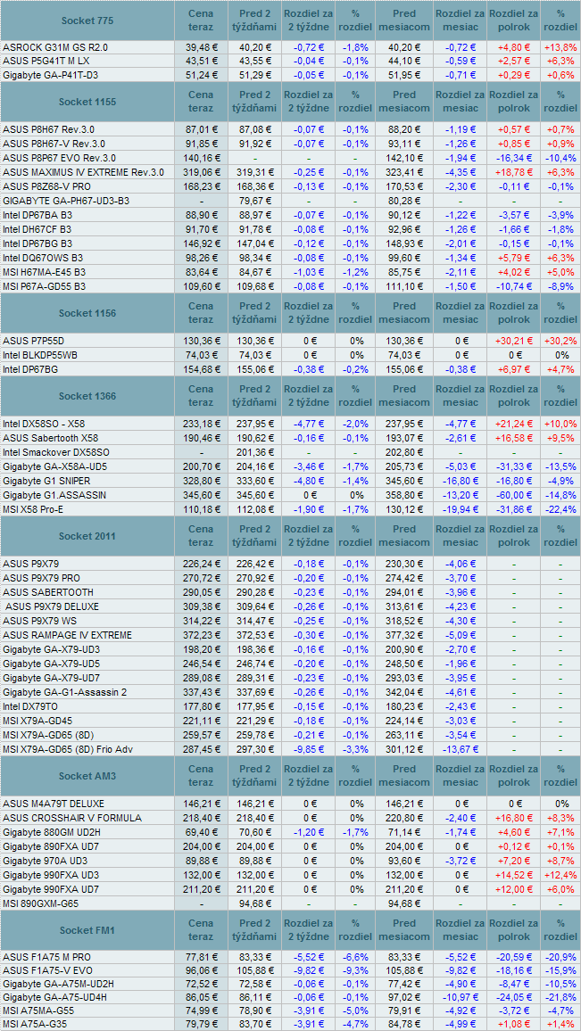Image resolution: width=581 pixels, height=1031 pixels.
Task: Select the ASUS P5G41T M LX name
Action: [x=46, y=61]
